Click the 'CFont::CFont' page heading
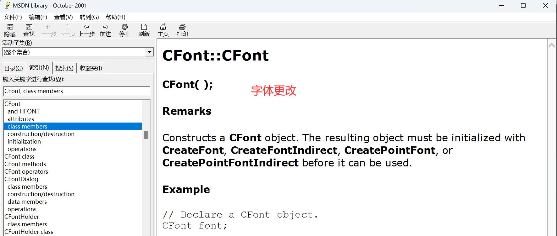557x236 pixels. click(x=215, y=55)
